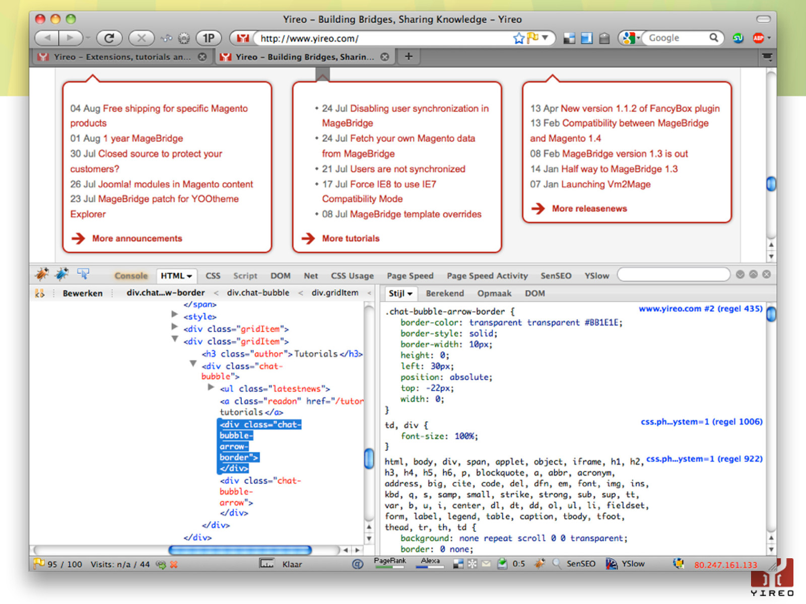The height and width of the screenshot is (604, 806).
Task: Click the Firebug bug icon in status bar
Action: (540, 564)
